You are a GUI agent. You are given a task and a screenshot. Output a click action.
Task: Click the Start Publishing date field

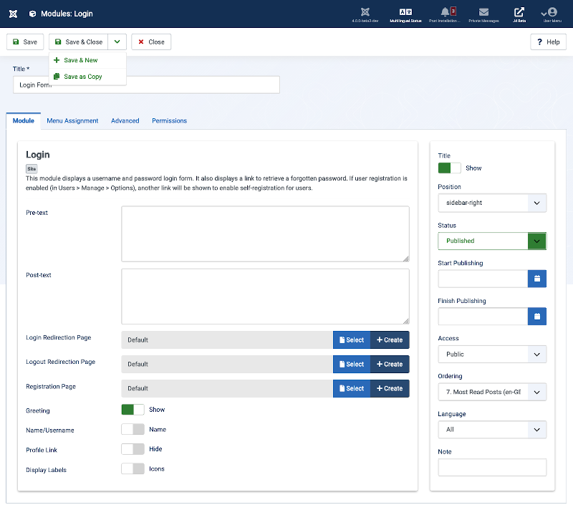(x=483, y=279)
